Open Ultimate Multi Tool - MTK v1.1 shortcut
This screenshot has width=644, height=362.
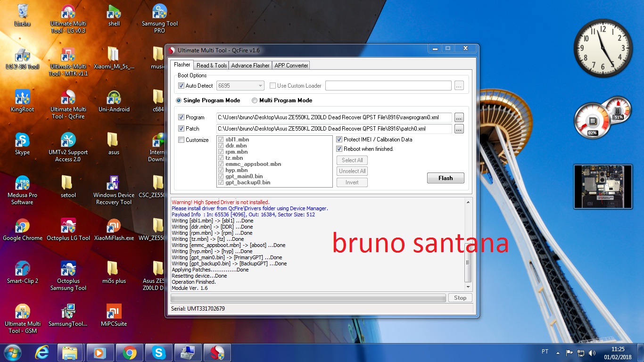click(68, 62)
